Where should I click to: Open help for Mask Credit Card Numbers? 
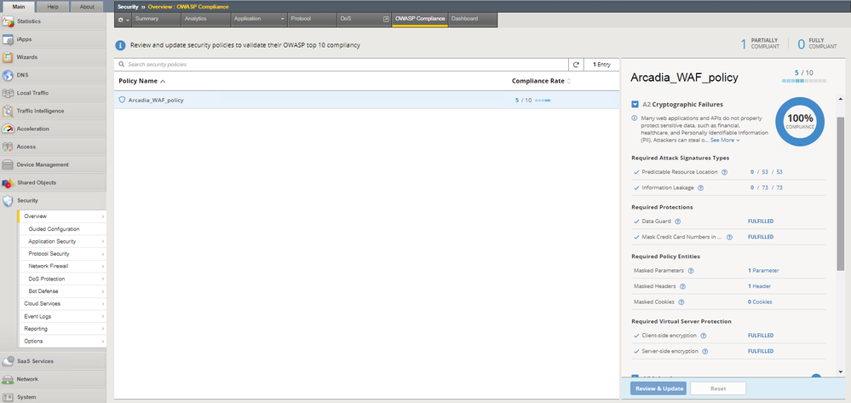[x=729, y=237]
